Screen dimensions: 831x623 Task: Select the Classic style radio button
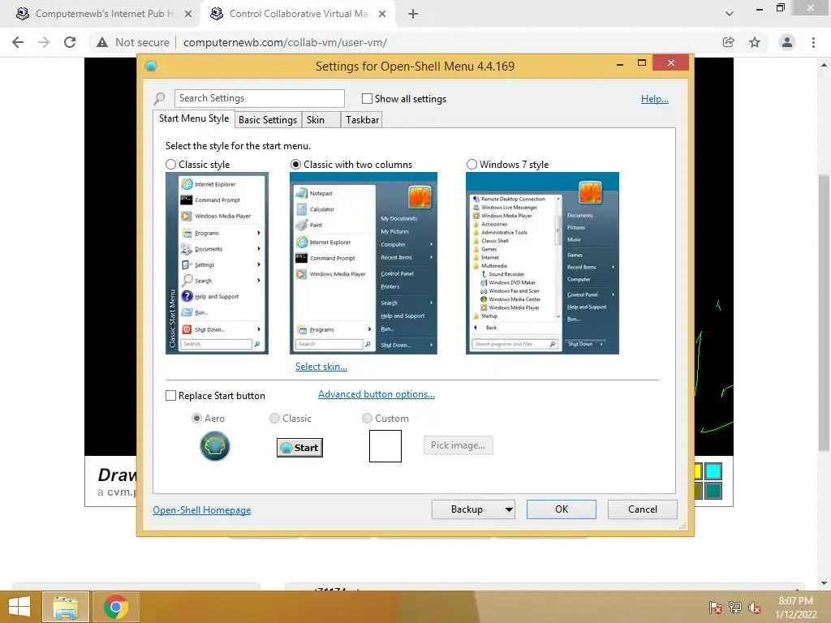coord(170,165)
